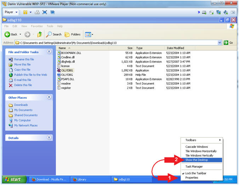Viewport: 239px width, 185px height.
Task: Open My Documents in Other Places
Action: pos(23,110)
